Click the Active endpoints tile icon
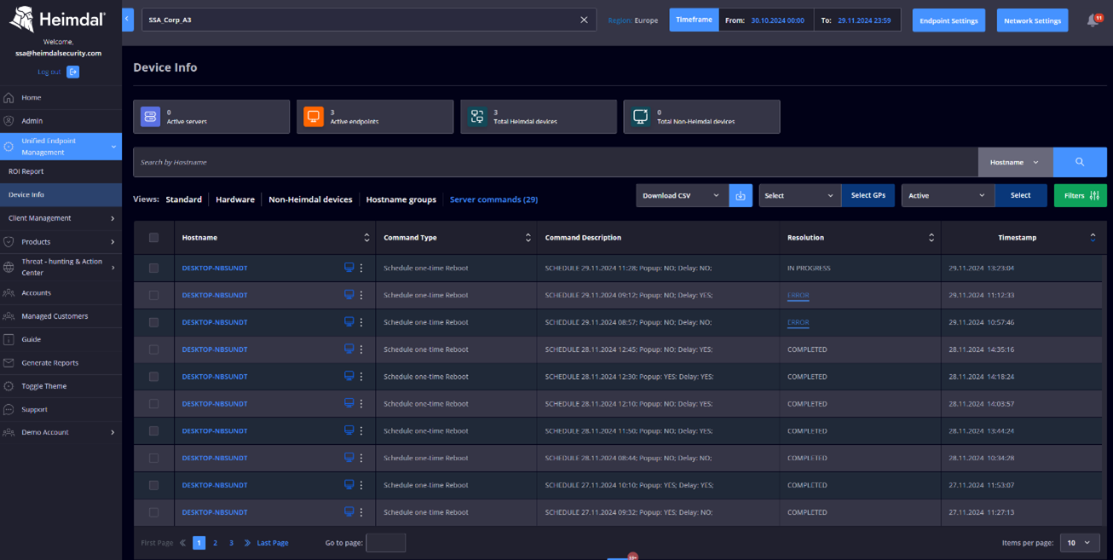The image size is (1113, 560). click(x=314, y=117)
